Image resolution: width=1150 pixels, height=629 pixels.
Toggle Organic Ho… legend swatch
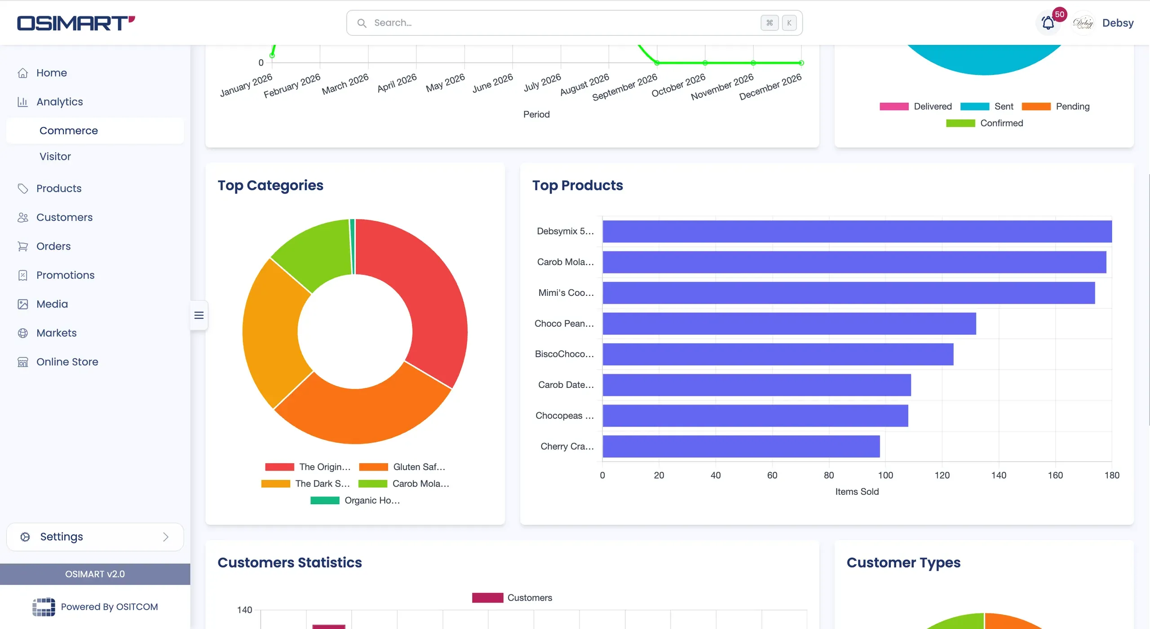(x=325, y=501)
